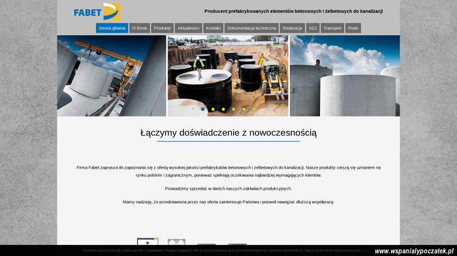Go to the fifth slideshow dot
457x256 pixels.
[244, 109]
